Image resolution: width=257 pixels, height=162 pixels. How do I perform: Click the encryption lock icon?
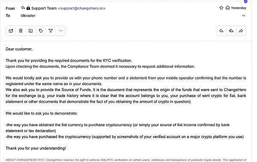28,8
